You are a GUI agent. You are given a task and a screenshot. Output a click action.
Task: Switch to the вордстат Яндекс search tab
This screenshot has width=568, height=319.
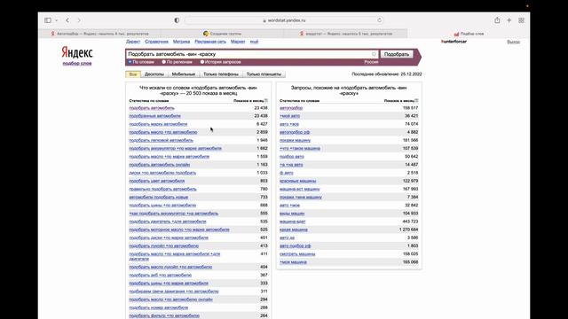[345, 34]
